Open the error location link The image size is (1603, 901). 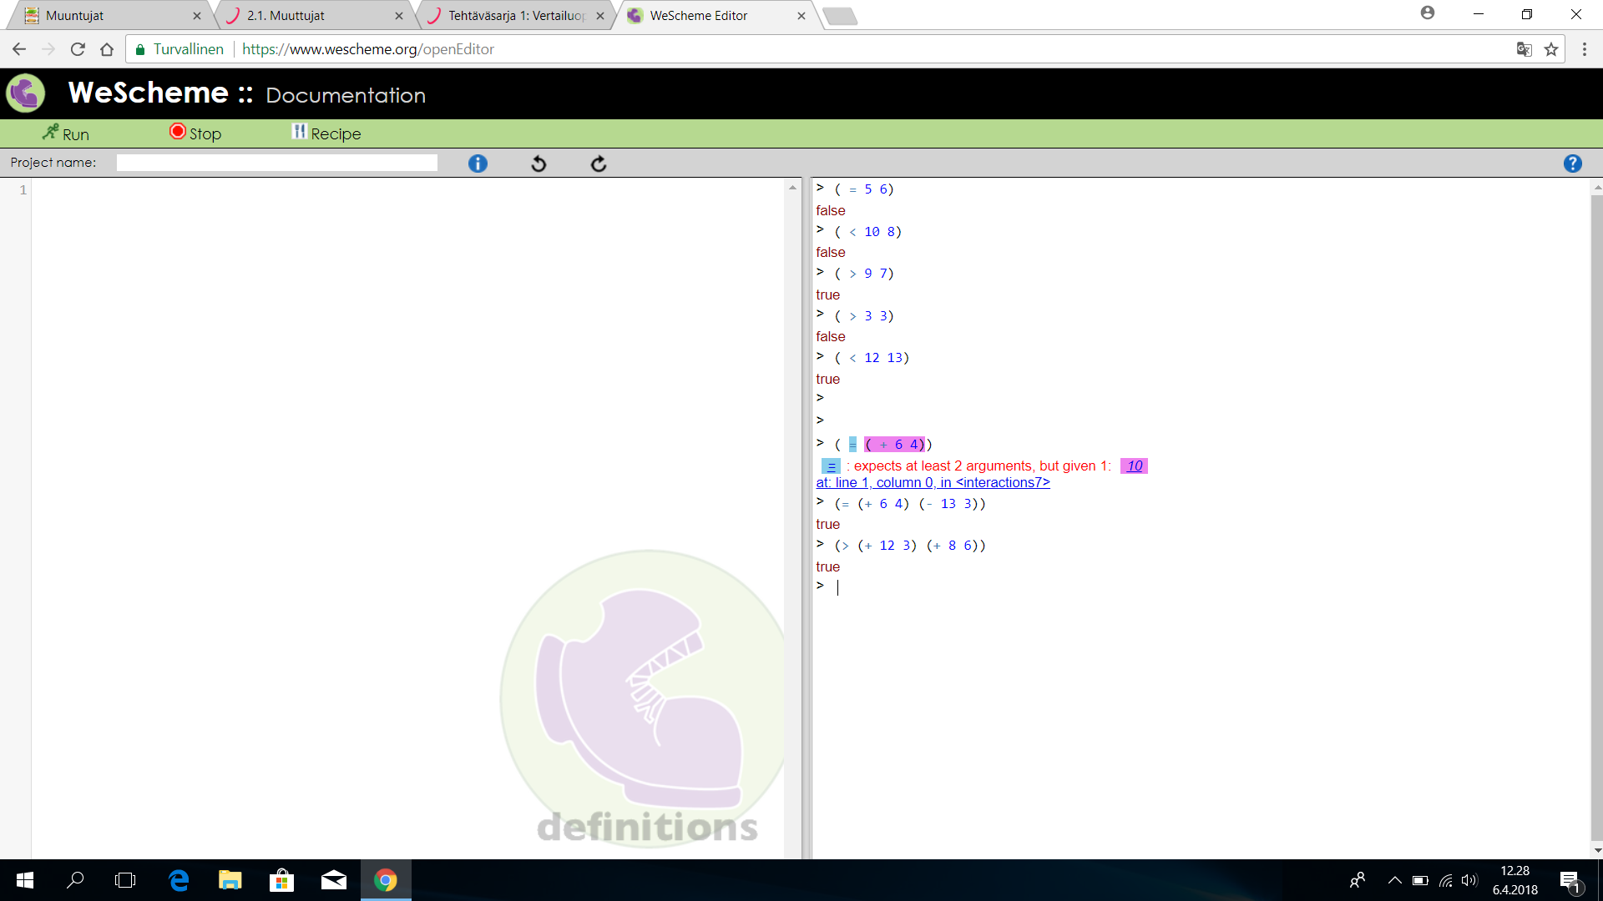[933, 482]
